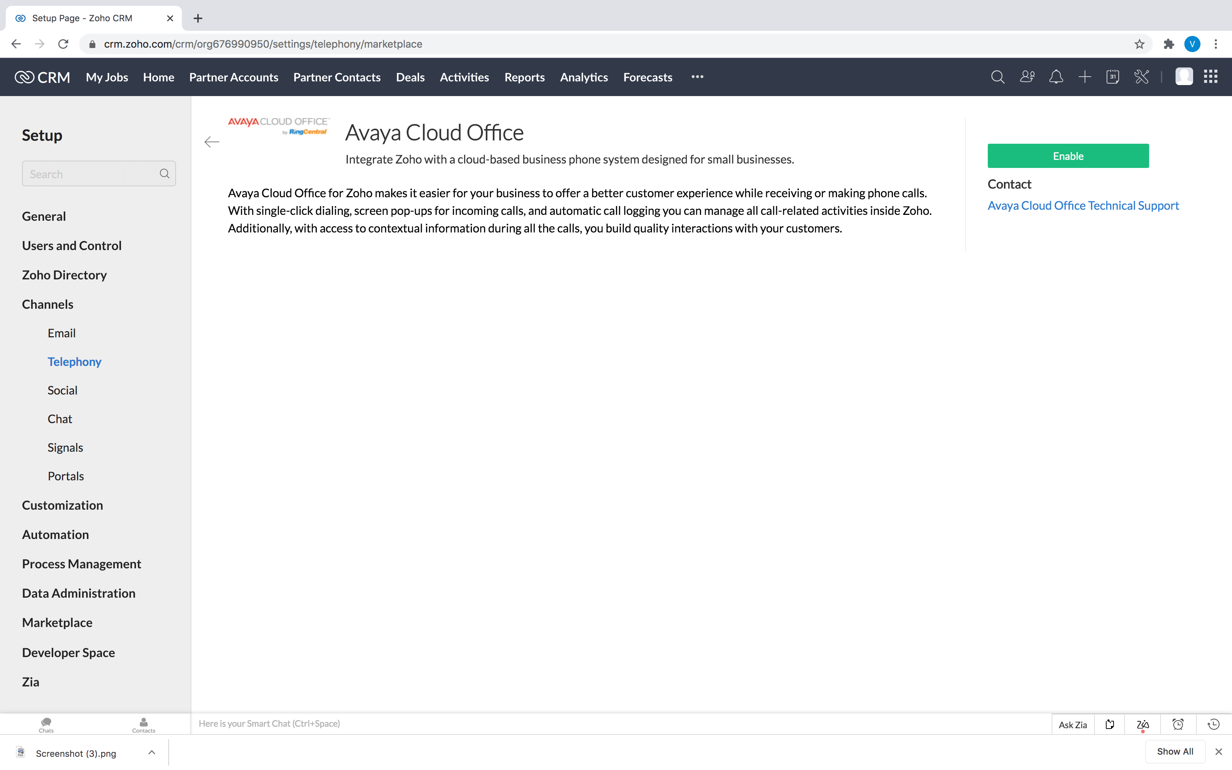Image resolution: width=1232 pixels, height=770 pixels.
Task: Open Activities module tab
Action: tap(464, 77)
